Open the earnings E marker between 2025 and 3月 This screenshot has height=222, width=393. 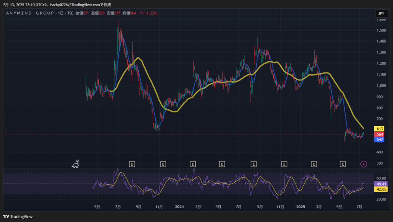[314, 164]
